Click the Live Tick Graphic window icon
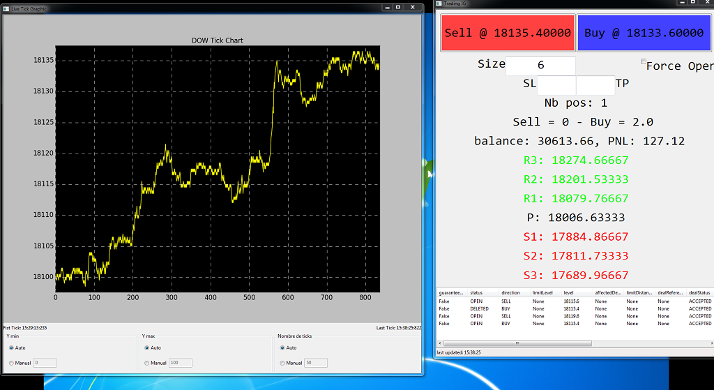714x390 pixels. [x=6, y=8]
